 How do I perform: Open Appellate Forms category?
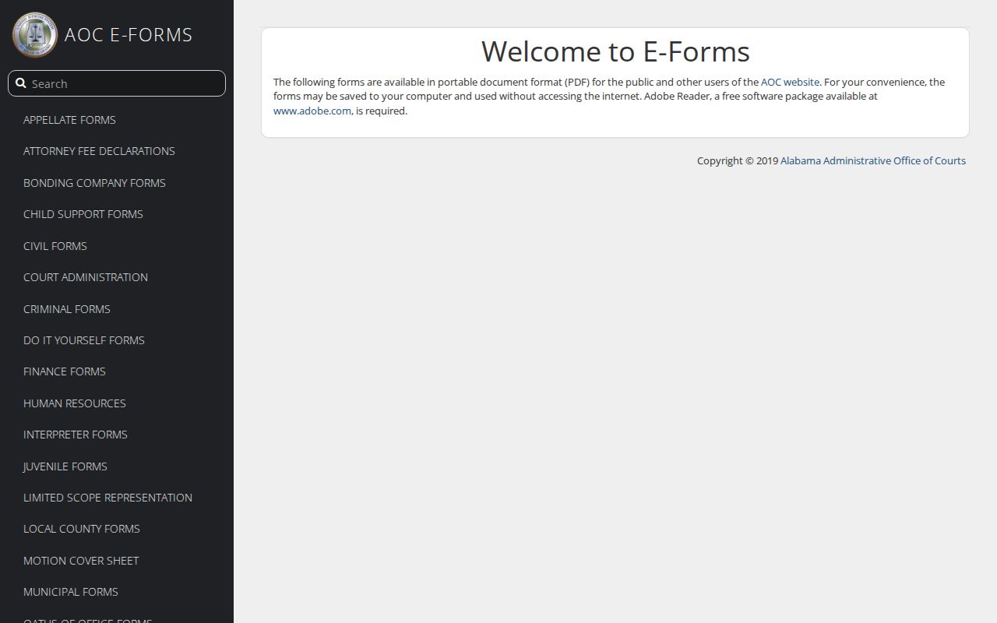pos(69,120)
